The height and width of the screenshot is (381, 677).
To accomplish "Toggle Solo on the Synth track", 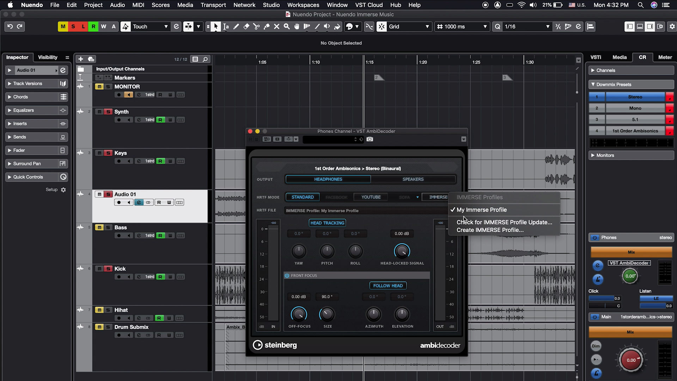I will point(108,112).
